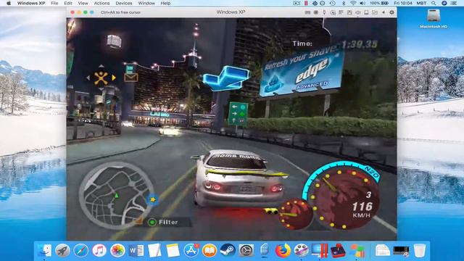
Task: Open the Wi-Fi menu bar icon
Action: 353,3
